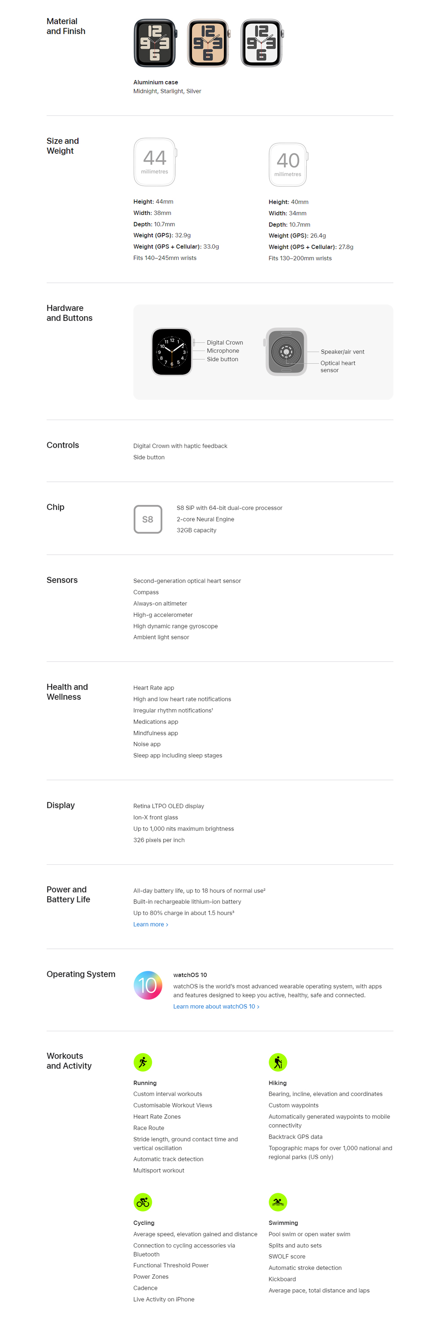Click the Workouts and Activity section heading

pos(69,1060)
